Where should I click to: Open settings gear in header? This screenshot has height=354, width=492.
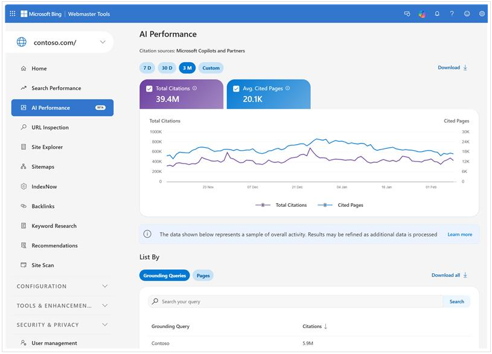(x=482, y=14)
